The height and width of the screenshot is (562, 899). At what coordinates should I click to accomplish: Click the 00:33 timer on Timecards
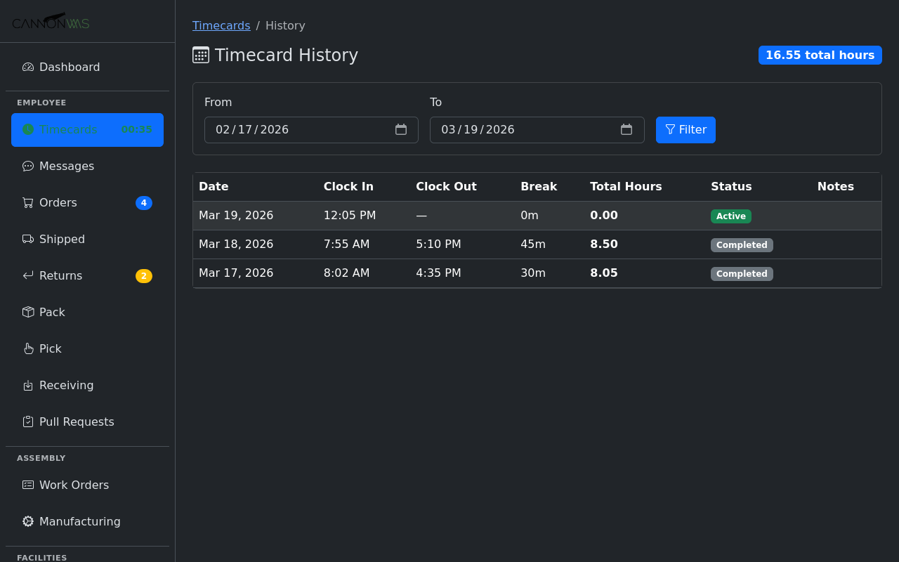click(x=136, y=130)
